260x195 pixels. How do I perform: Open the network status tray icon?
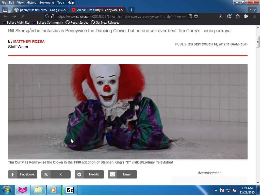pos(228,190)
